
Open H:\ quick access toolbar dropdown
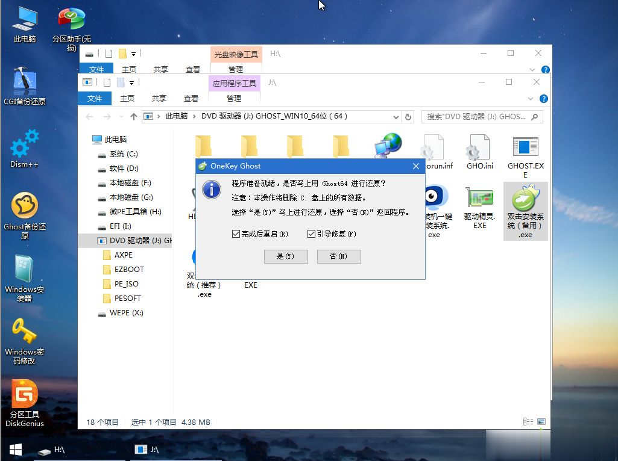(x=134, y=54)
